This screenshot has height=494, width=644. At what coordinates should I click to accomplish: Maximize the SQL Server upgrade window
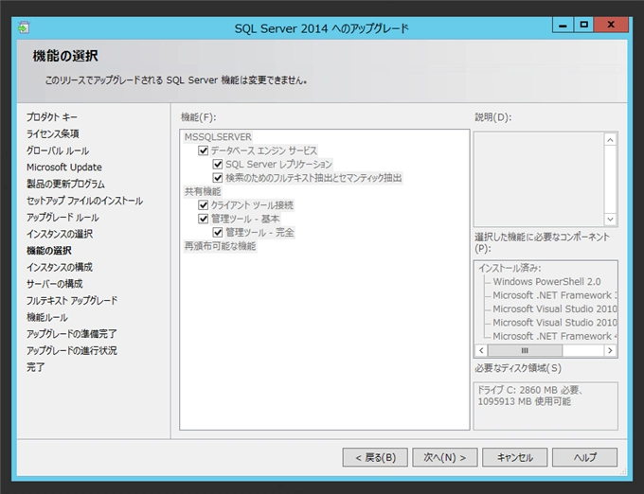(x=583, y=25)
